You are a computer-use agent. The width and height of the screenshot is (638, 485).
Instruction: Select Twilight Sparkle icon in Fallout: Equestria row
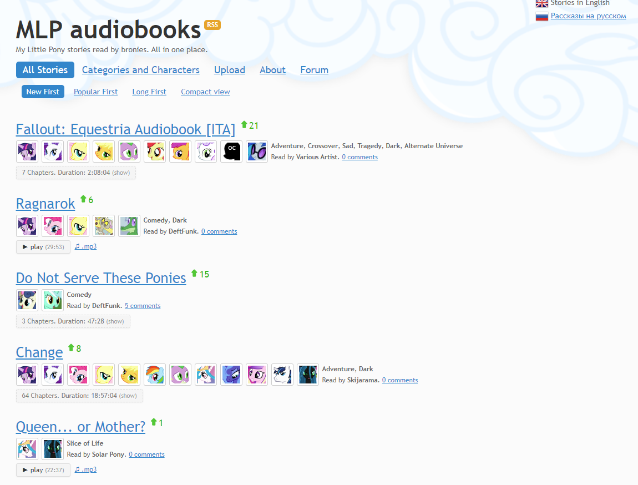tap(27, 151)
